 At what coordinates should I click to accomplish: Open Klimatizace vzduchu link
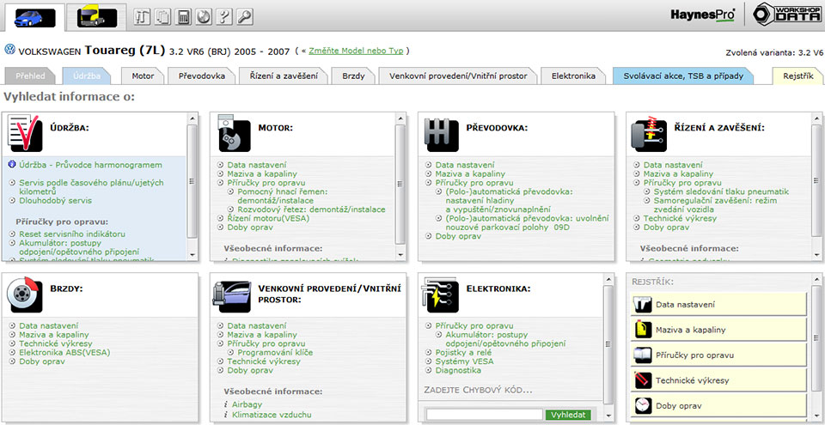[x=272, y=415]
